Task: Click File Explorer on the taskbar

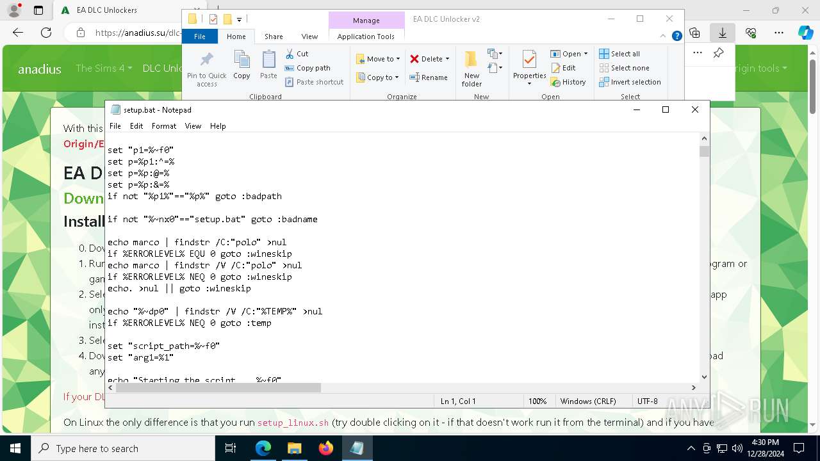Action: (294, 448)
